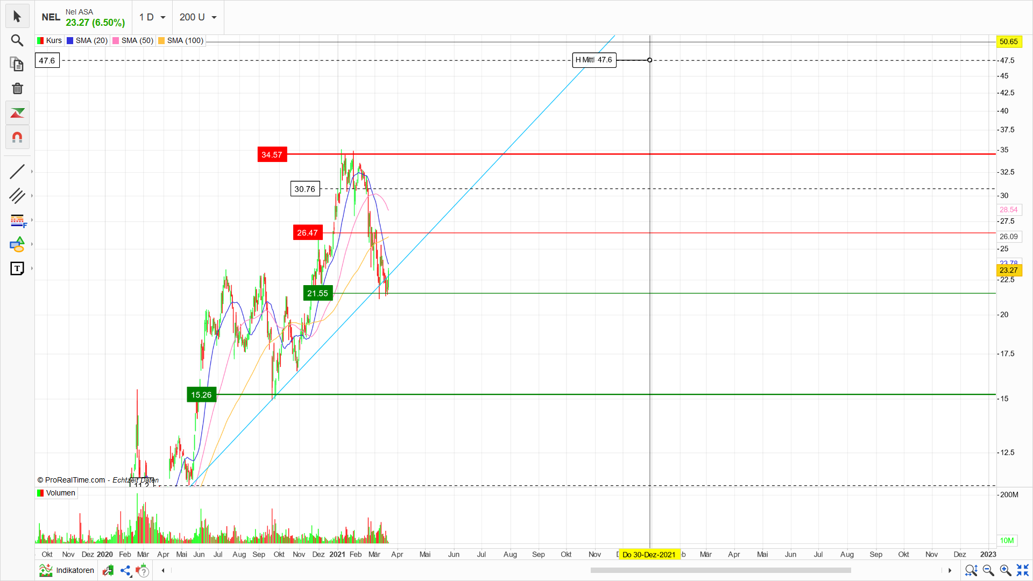Activate the zoom magnifier tool in sidebar
Viewport: 1033px width, 581px height.
[17, 40]
